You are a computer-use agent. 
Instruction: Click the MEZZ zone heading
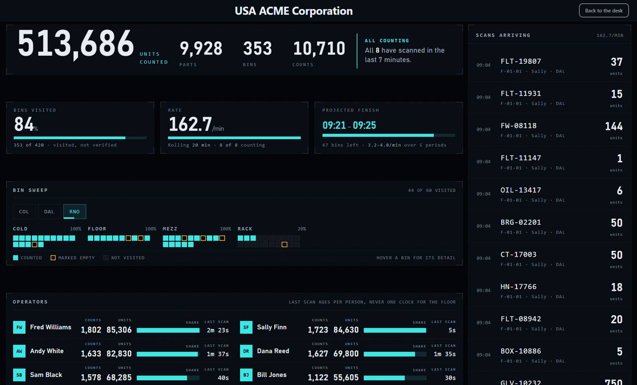tap(170, 229)
